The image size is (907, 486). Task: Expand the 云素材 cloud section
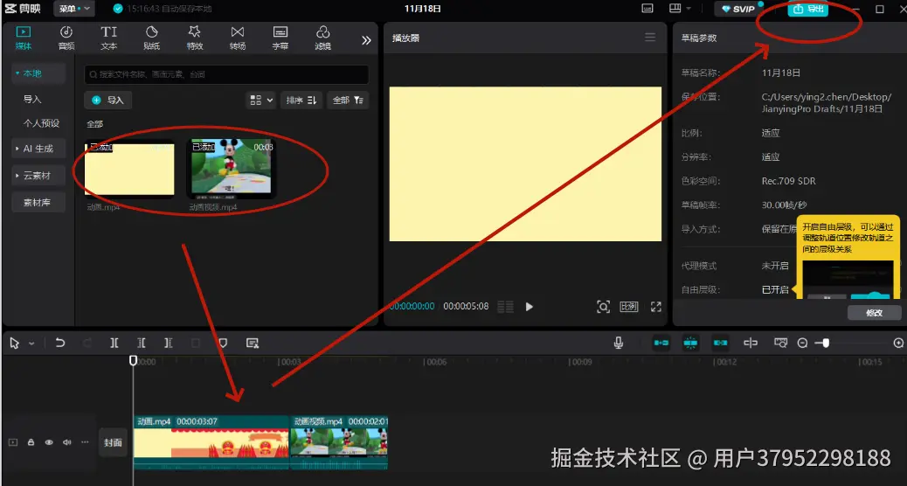click(x=38, y=176)
